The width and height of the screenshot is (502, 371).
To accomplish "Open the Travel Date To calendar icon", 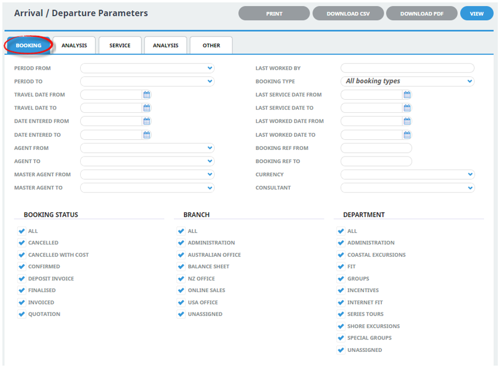I will (146, 108).
